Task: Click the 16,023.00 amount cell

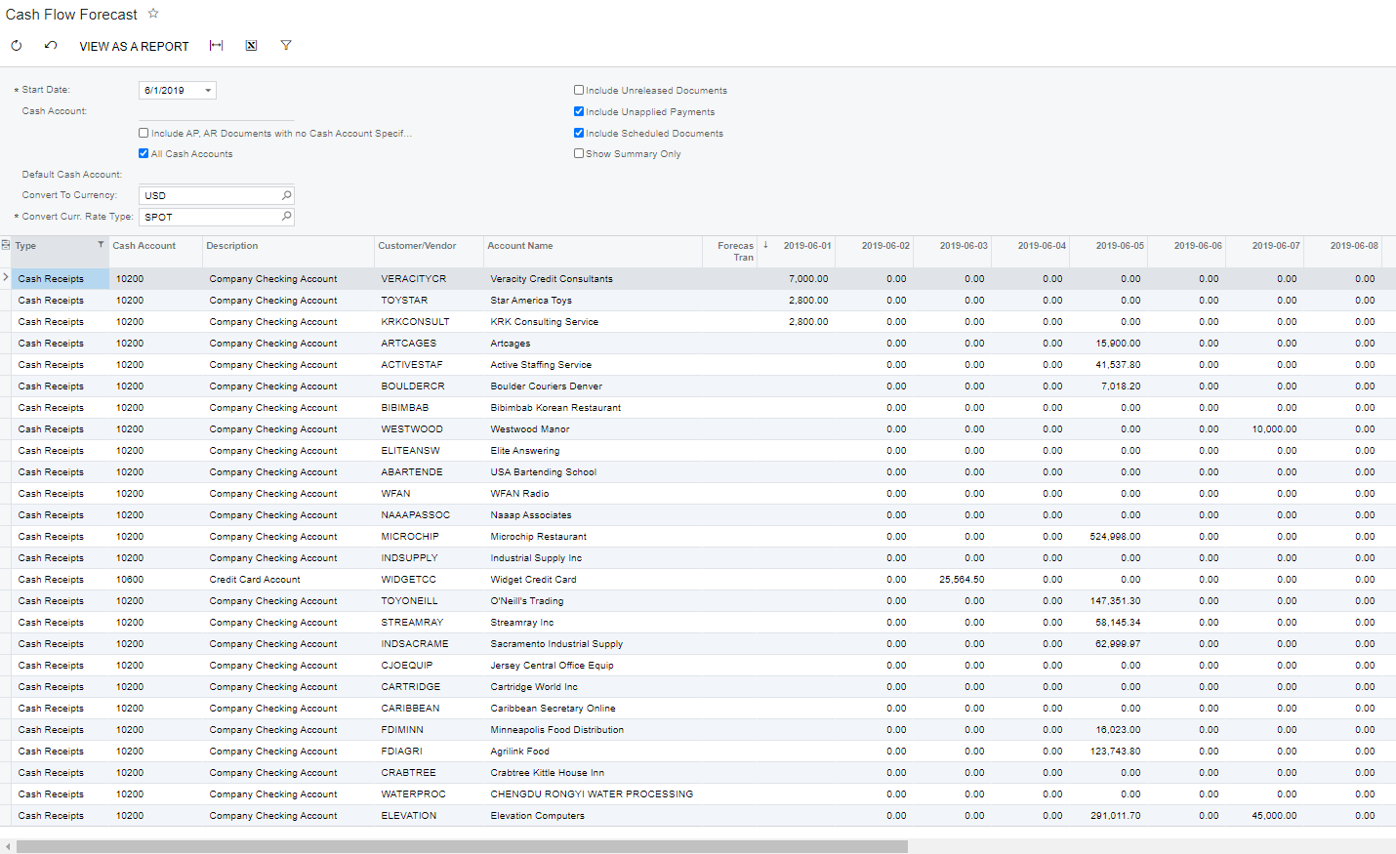Action: click(x=1109, y=730)
